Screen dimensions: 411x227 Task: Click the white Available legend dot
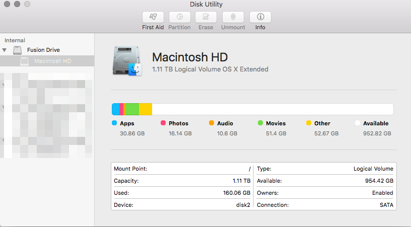(x=358, y=123)
